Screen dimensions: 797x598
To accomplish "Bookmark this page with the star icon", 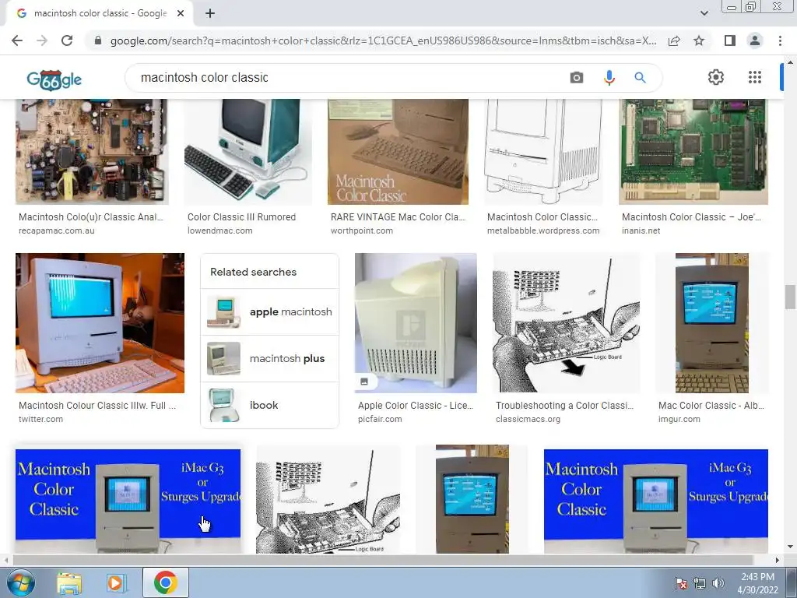I will 699,40.
